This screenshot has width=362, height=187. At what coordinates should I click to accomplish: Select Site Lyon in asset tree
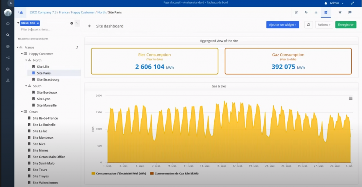point(43,99)
